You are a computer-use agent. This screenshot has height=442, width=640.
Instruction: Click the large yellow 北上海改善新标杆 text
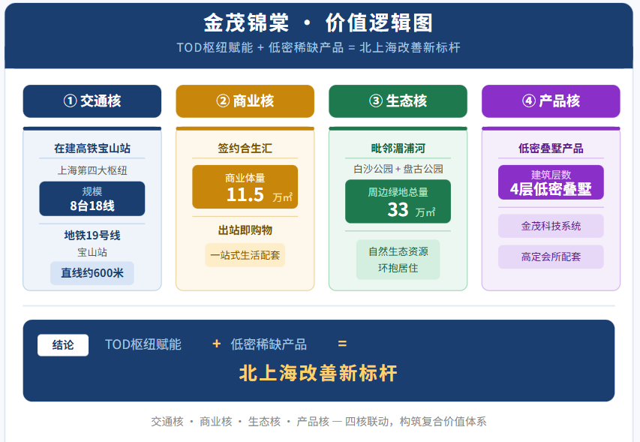click(318, 373)
